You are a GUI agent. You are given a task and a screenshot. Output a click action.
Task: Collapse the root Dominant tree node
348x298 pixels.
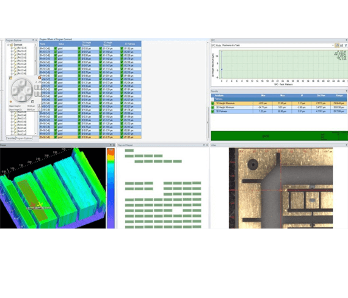click(x=9, y=44)
